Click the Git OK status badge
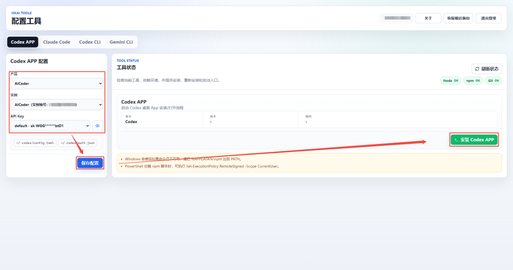Screen dimensions: 513x270 click(494, 80)
